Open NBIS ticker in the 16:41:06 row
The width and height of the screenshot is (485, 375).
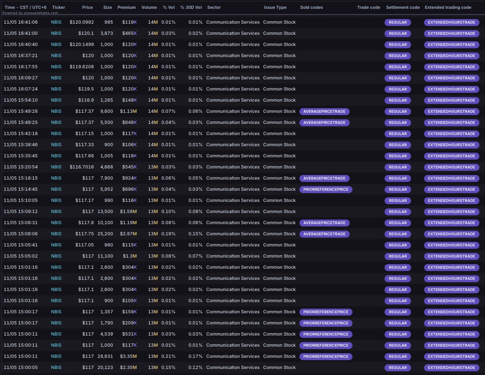pos(56,22)
